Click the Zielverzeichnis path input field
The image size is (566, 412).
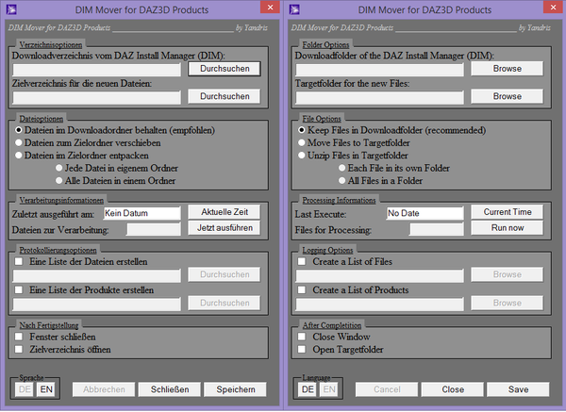tap(97, 98)
